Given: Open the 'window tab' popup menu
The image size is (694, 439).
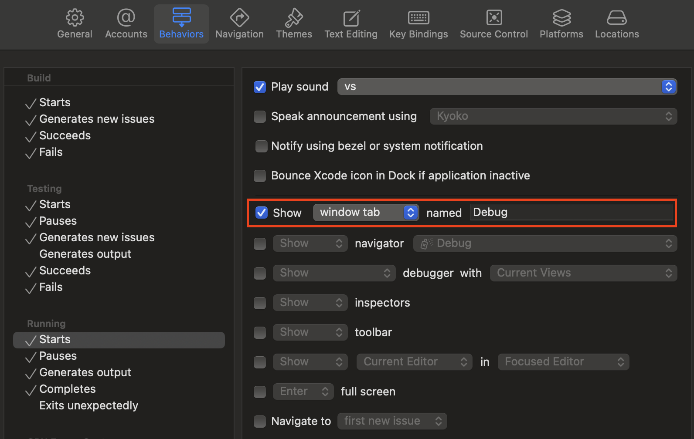Looking at the screenshot, I should (x=366, y=213).
